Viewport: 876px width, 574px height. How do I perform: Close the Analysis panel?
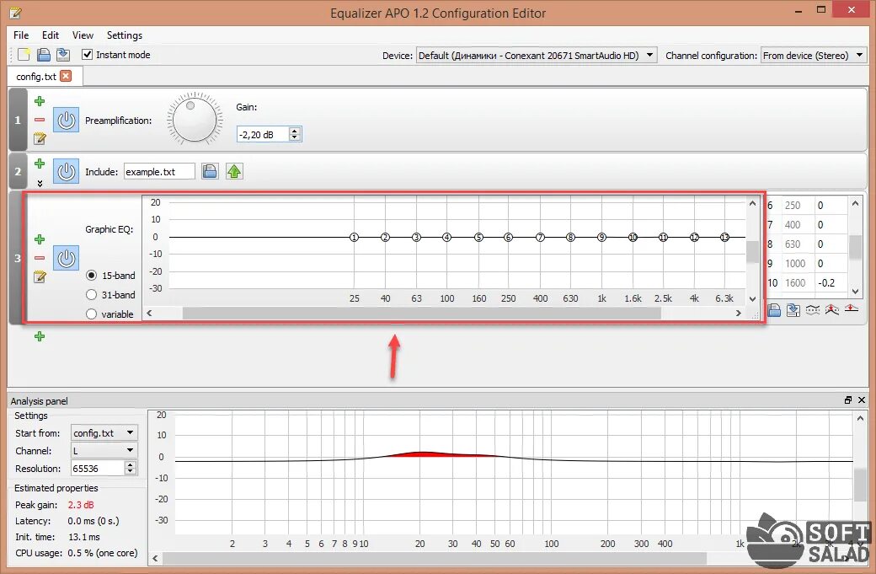(862, 400)
